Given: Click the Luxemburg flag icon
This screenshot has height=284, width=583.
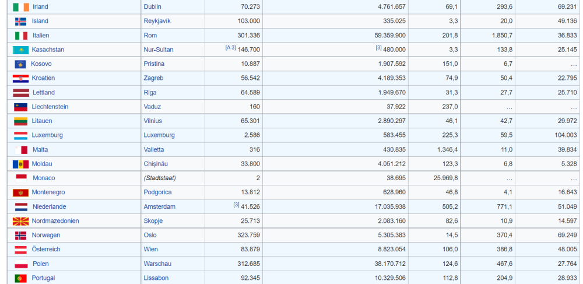Looking at the screenshot, I should coord(20,136).
